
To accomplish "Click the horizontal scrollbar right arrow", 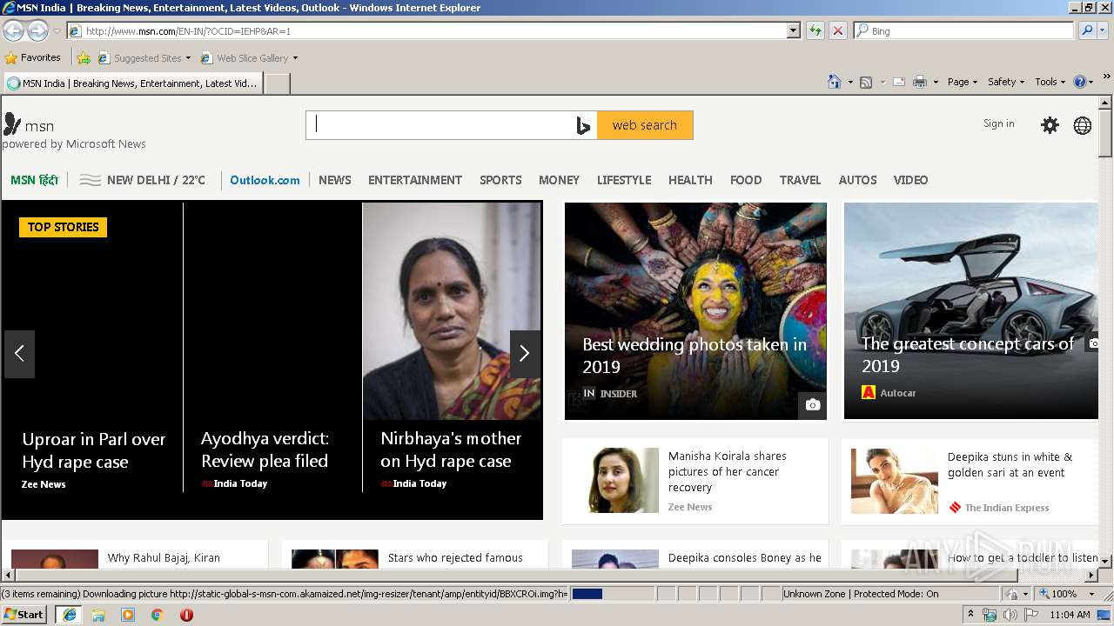I will pos(1092,575).
